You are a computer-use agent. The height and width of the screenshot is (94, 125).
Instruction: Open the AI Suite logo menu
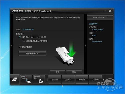[15, 79]
